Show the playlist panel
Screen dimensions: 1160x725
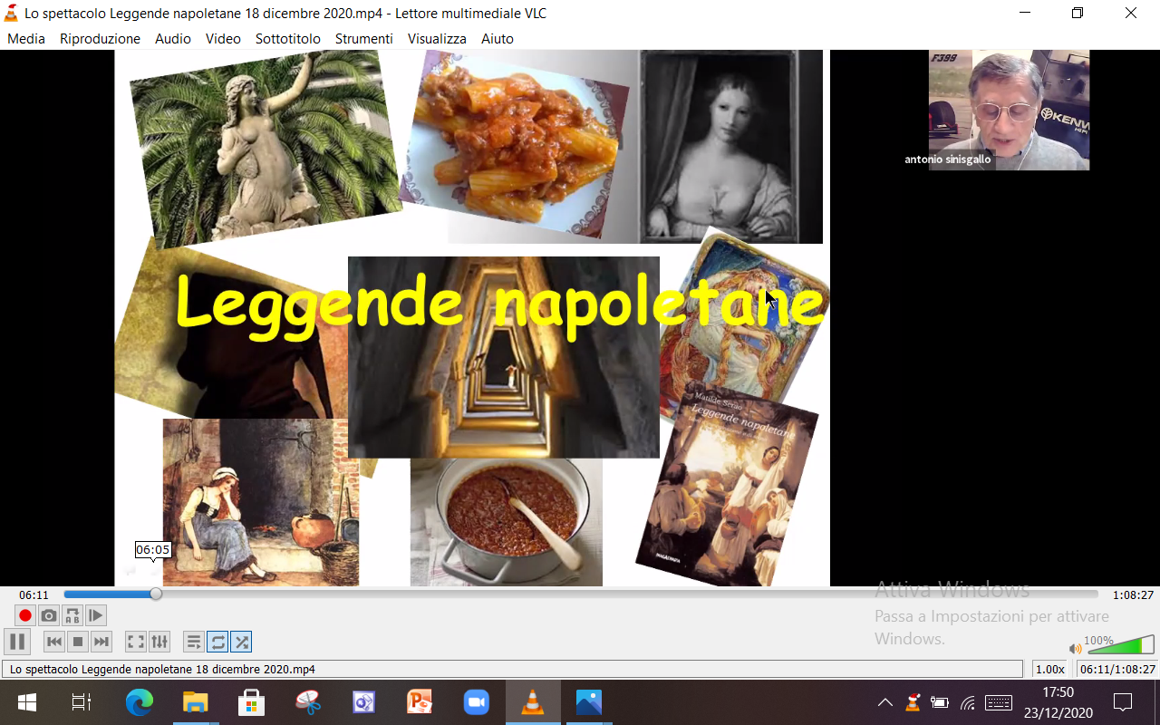point(194,642)
